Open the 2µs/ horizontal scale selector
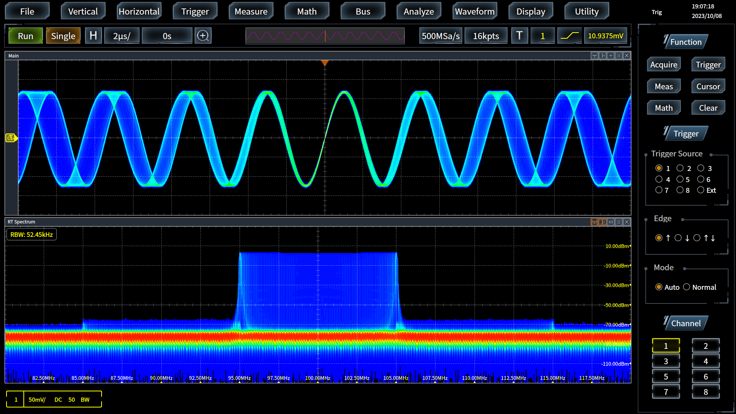The height and width of the screenshot is (414, 736). click(122, 36)
